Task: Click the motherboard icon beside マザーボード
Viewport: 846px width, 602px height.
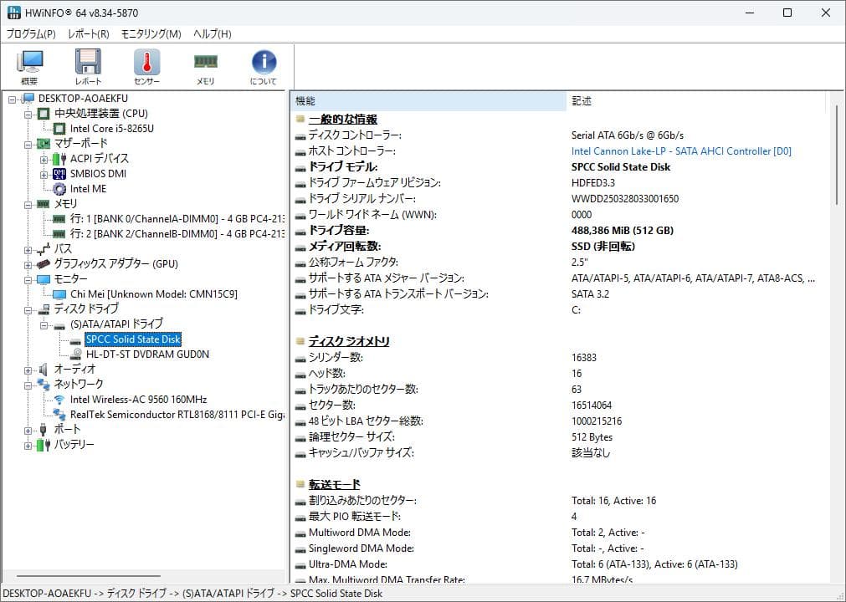Action: click(44, 143)
